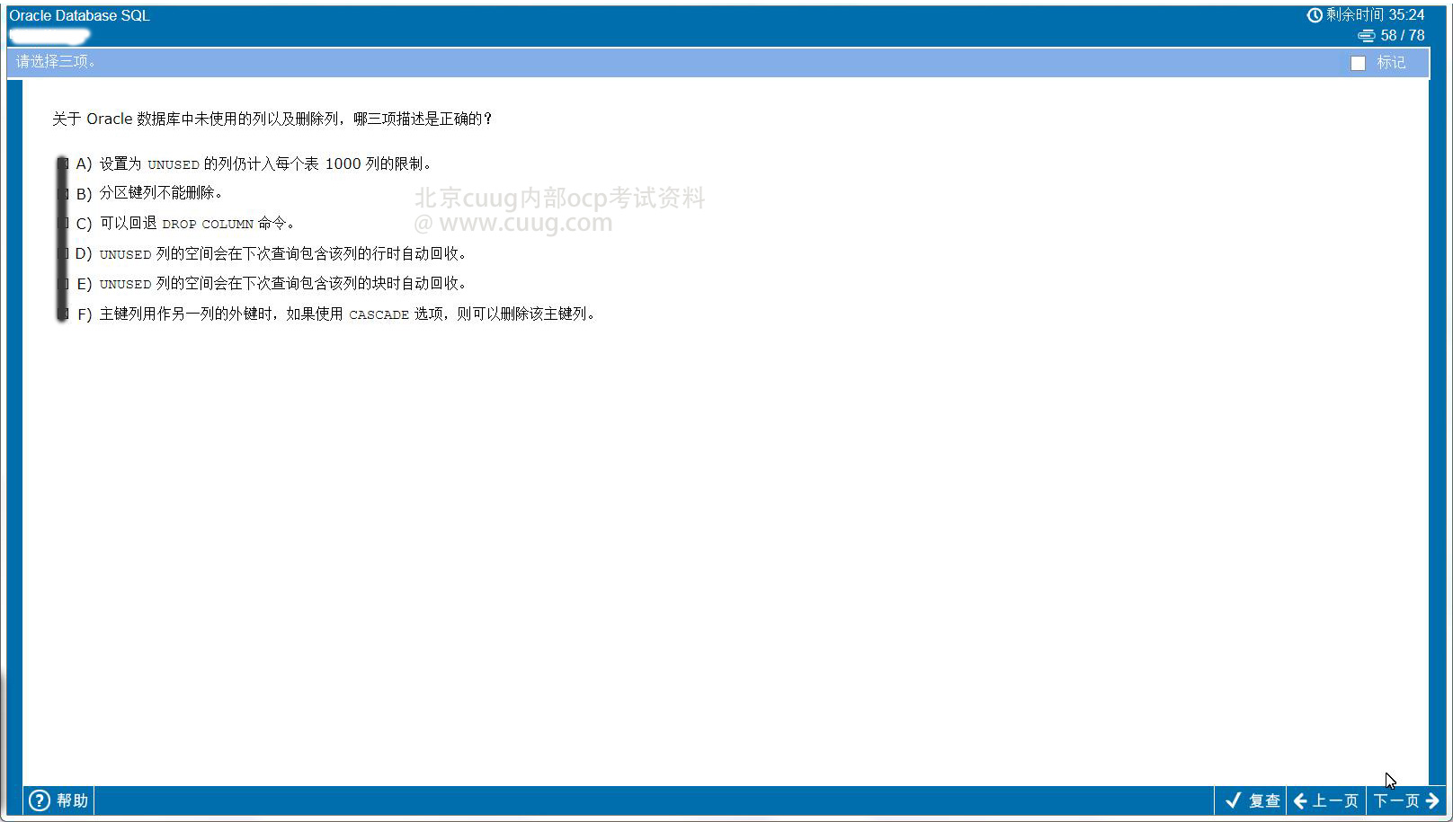The width and height of the screenshot is (1453, 822).
Task: Go to next page with 下一页
Action: (x=1406, y=800)
